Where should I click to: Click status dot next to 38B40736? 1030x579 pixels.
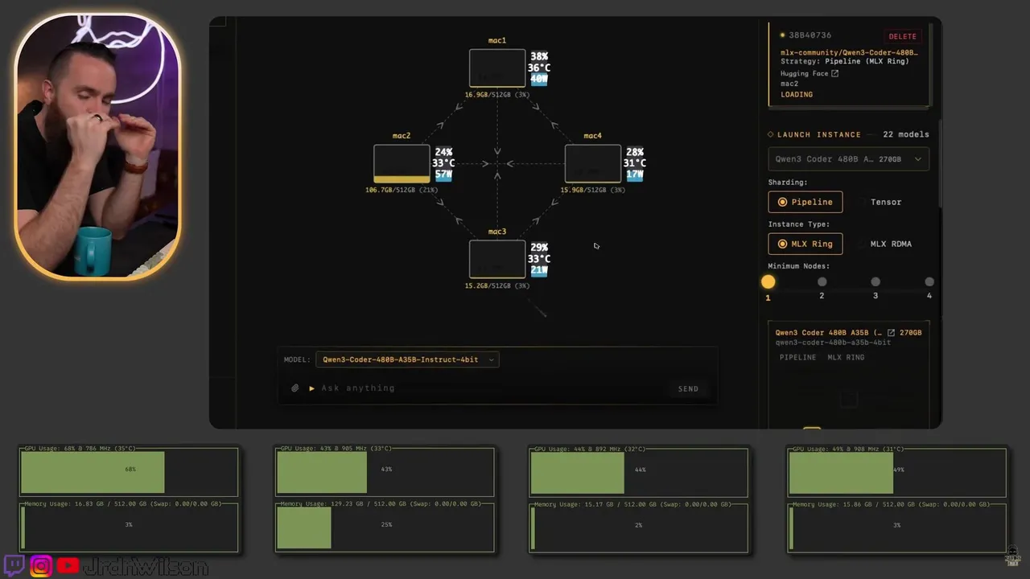point(782,35)
